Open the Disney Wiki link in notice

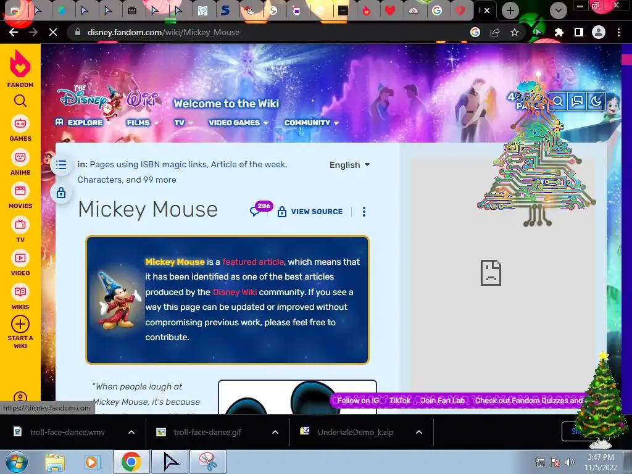click(x=235, y=292)
